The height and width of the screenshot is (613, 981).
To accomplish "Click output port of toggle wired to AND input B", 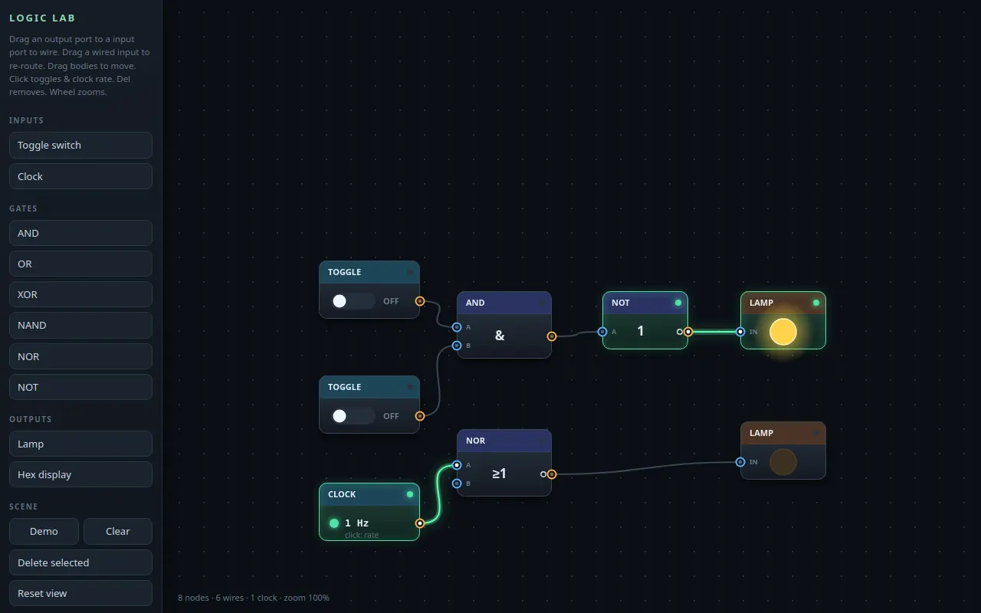I will (x=420, y=416).
